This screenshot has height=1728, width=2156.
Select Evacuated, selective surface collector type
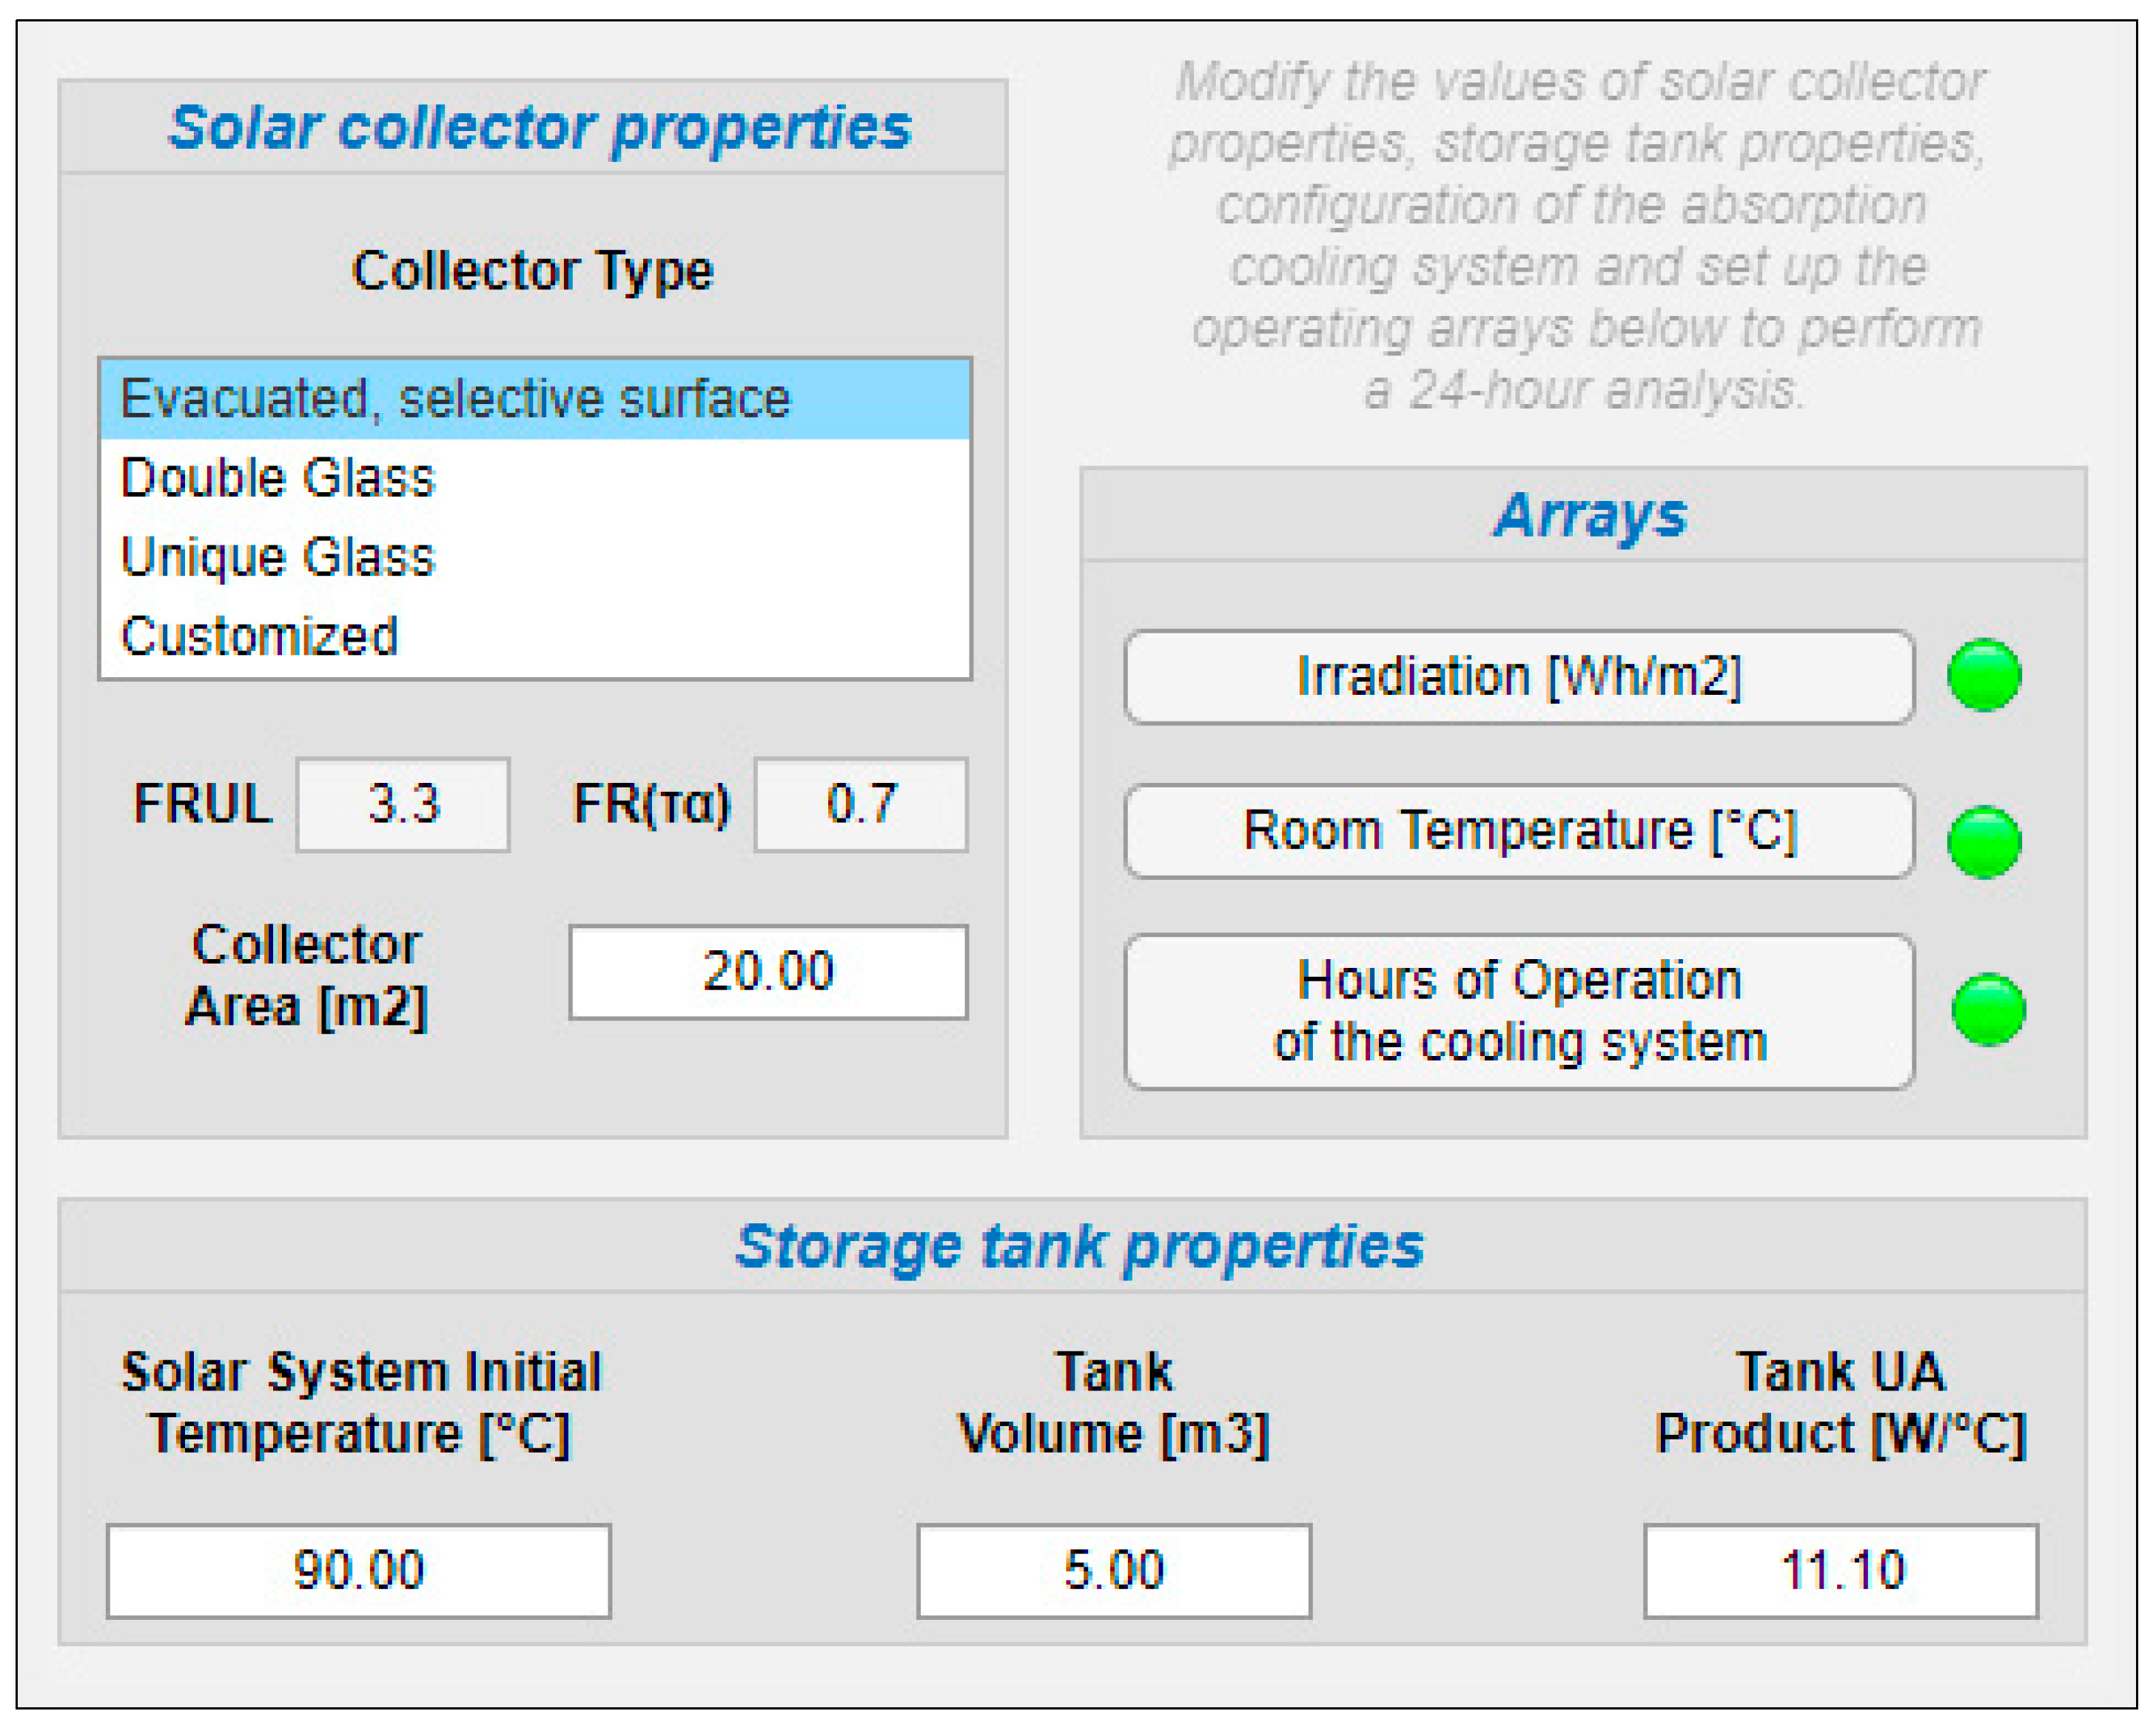pos(535,398)
